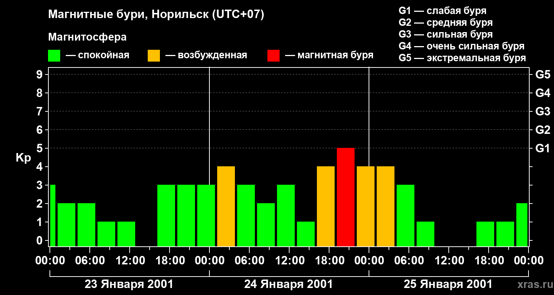Click the standalone 'G2' right-axis label
Viewport: 554px width, 295px height.
(x=543, y=130)
